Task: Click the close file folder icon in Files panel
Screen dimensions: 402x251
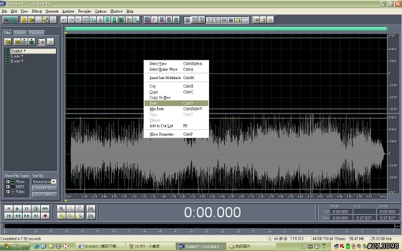Action: pos(17,41)
